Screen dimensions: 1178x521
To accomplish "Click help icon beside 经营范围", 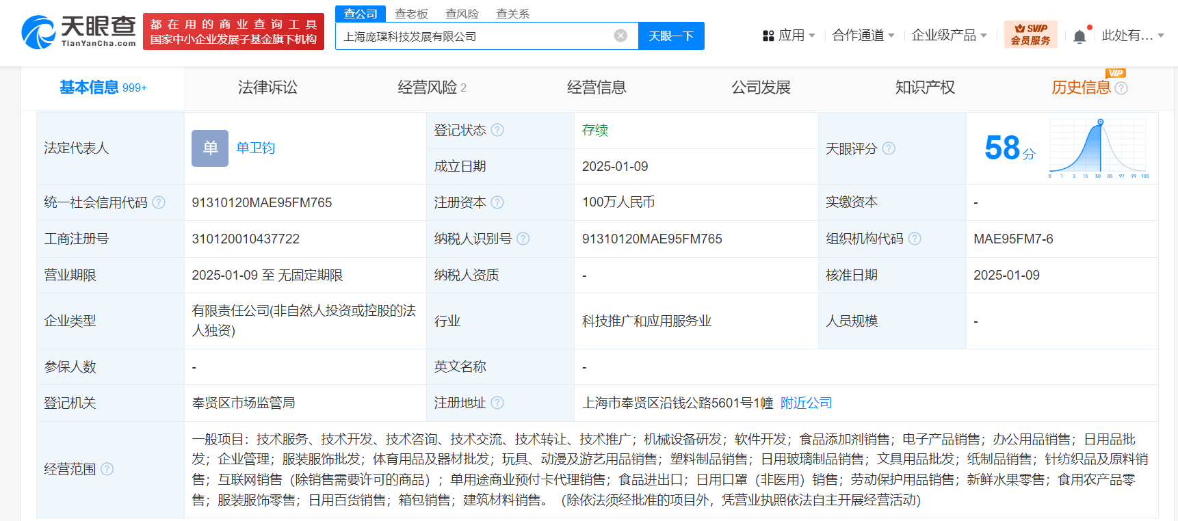I will [107, 469].
